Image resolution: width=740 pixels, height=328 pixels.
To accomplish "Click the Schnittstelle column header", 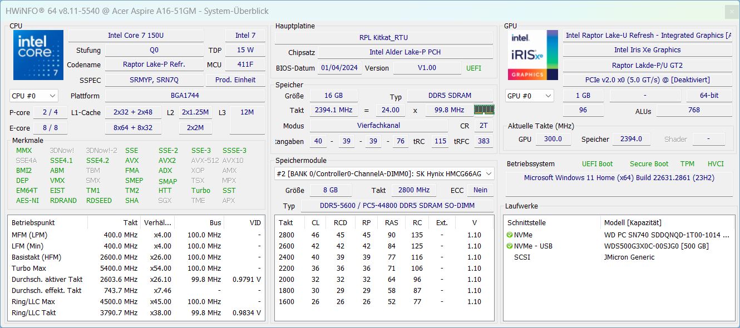I will point(553,222).
